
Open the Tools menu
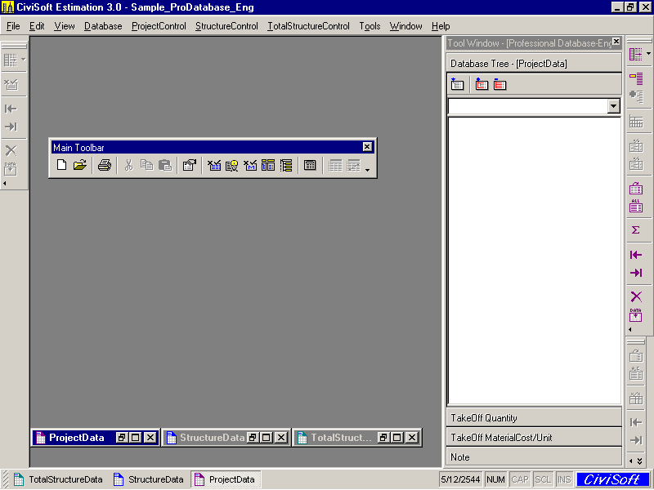[370, 26]
